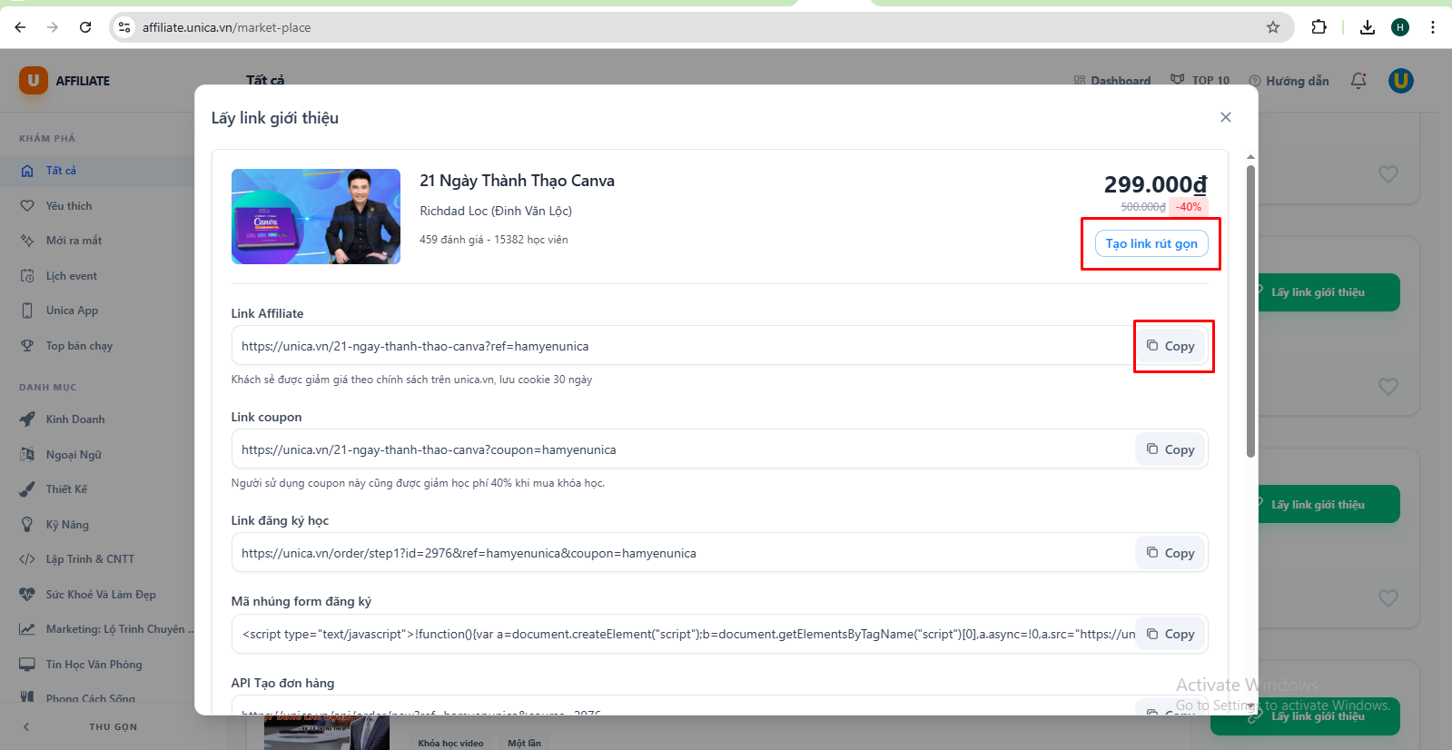Open the browser extensions puzzle icon
The width and height of the screenshot is (1452, 750).
pyautogui.click(x=1319, y=27)
